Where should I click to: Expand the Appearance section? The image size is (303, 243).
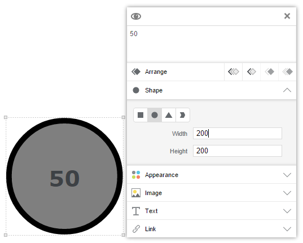[212, 175]
